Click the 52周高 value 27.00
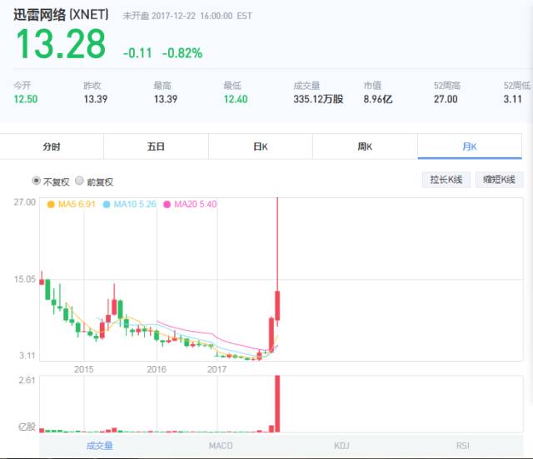533x459 pixels. click(x=446, y=99)
